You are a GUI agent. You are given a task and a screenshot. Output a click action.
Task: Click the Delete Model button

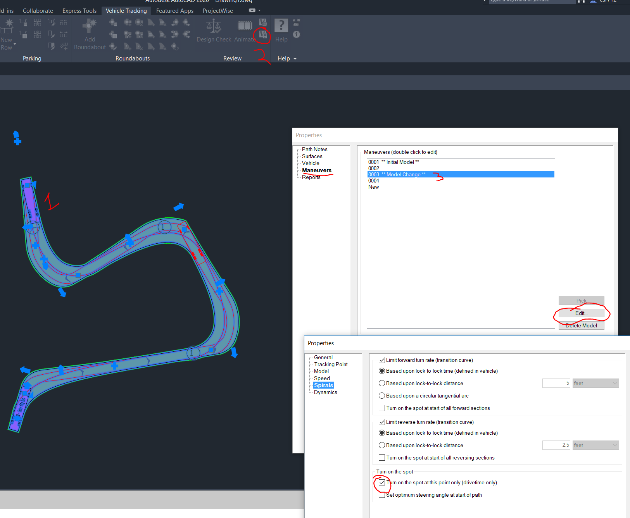click(581, 325)
